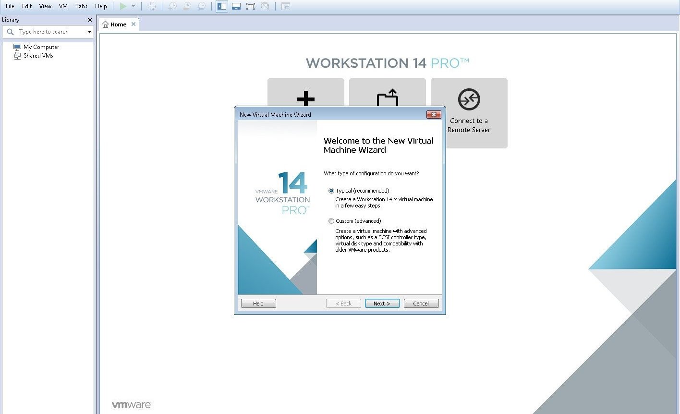Click the Revert to Snapshot toolbar icon

tap(187, 6)
